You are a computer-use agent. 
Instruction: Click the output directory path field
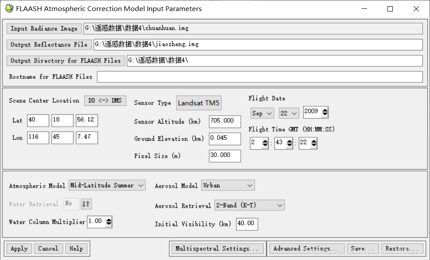[274, 61]
